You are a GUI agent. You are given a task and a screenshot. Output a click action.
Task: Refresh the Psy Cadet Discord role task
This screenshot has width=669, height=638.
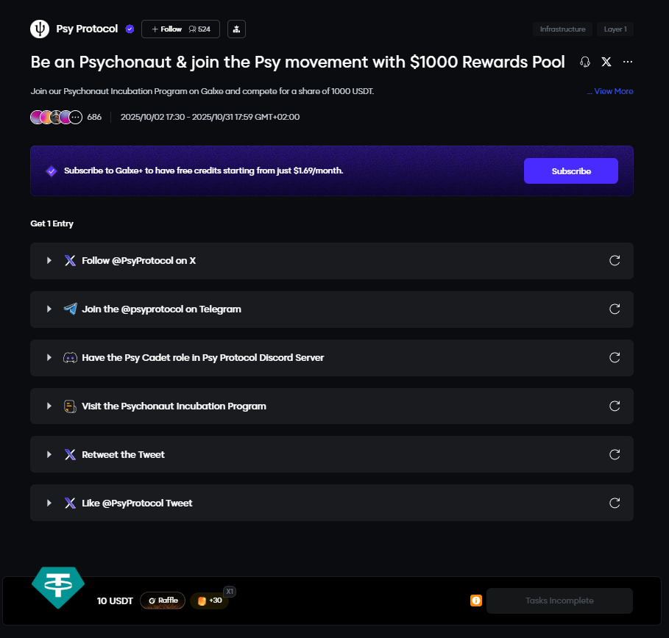coord(615,358)
